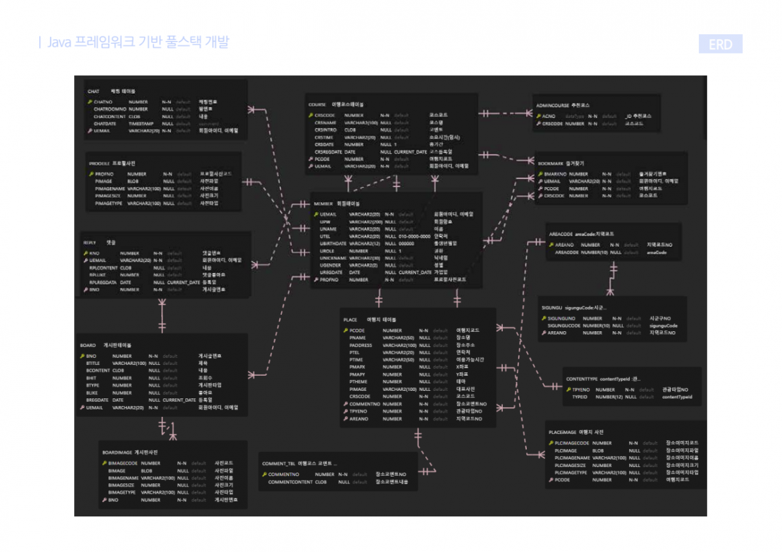Select the PLACEIMAGE table header
The width and height of the screenshot is (782, 552).
pos(576,432)
